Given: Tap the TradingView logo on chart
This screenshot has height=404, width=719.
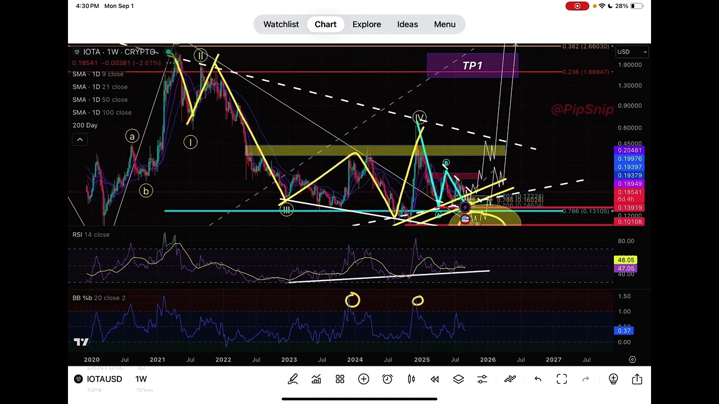Looking at the screenshot, I should point(81,342).
